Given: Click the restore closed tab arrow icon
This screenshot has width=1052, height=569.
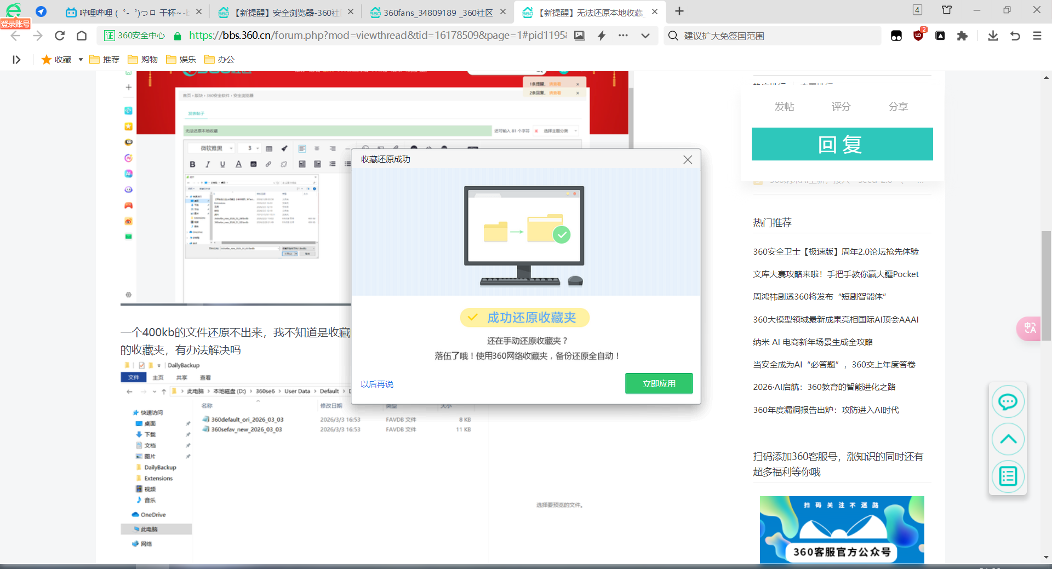Looking at the screenshot, I should (1015, 35).
